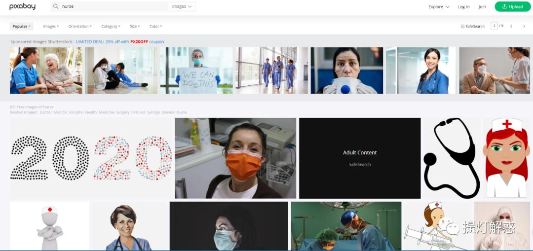Screen dimensions: 533x251
Task: Open the Size filter dropdown
Action: (x=135, y=26)
